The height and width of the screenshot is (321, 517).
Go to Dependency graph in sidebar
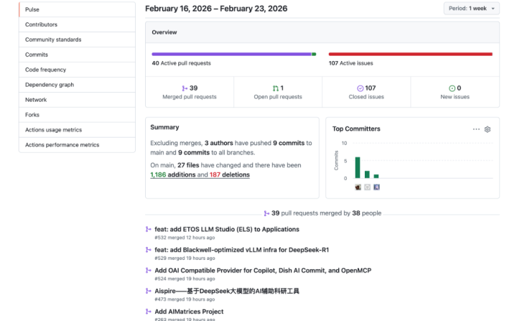pos(50,85)
